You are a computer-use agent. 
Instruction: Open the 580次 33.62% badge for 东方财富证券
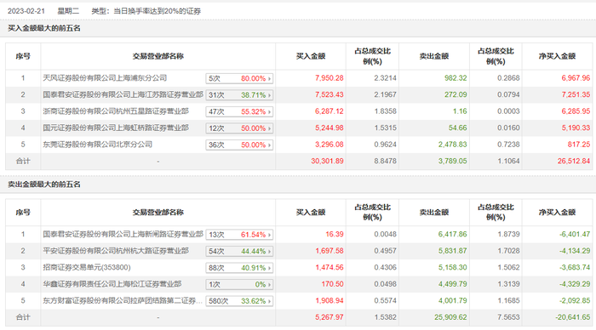coord(239,301)
